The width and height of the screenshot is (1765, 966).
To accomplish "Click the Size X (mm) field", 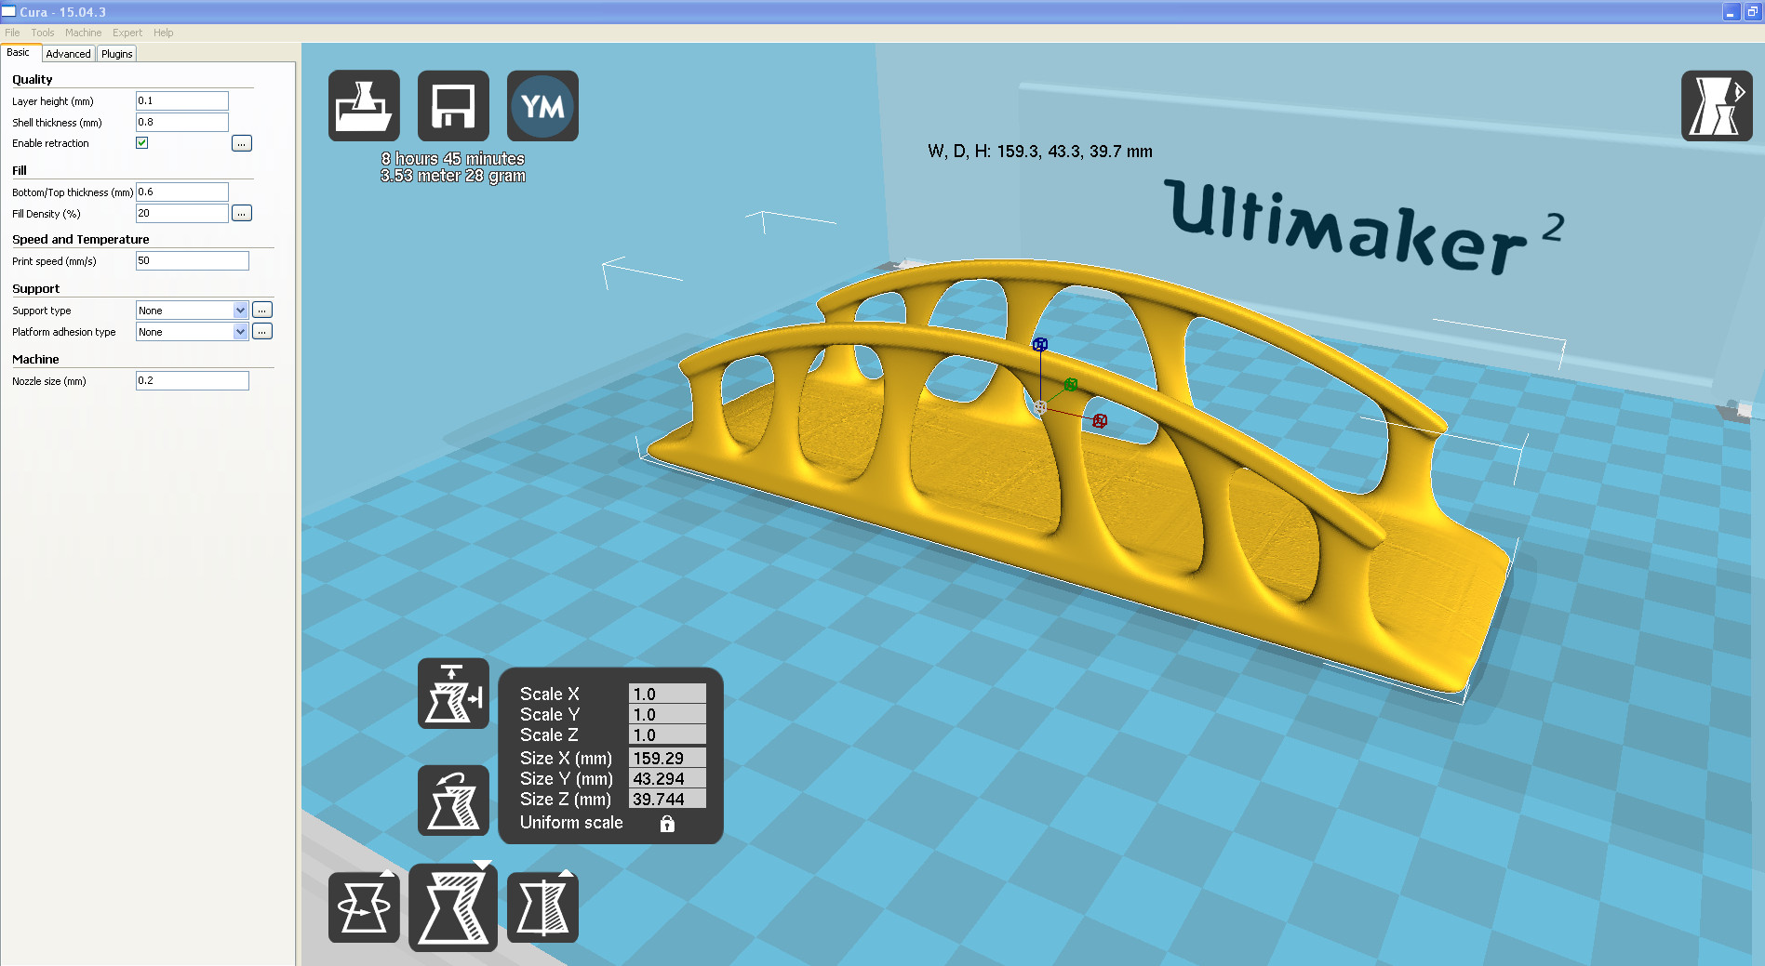I will [x=668, y=758].
